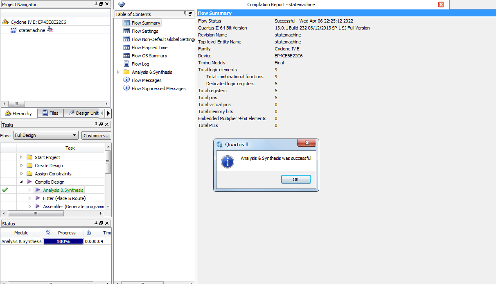Click the green checkmark beside Analysis & Synthesis
The width and height of the screenshot is (496, 284).
point(5,190)
